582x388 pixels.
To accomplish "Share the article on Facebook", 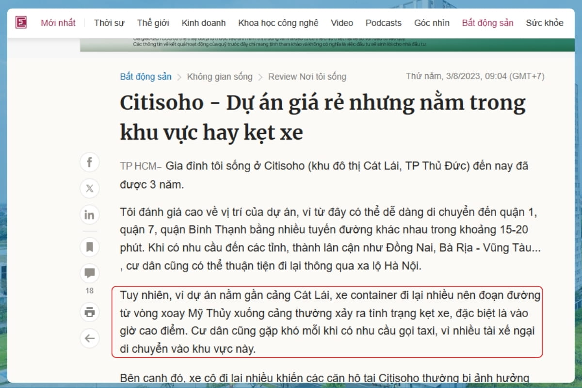I will coord(89,162).
